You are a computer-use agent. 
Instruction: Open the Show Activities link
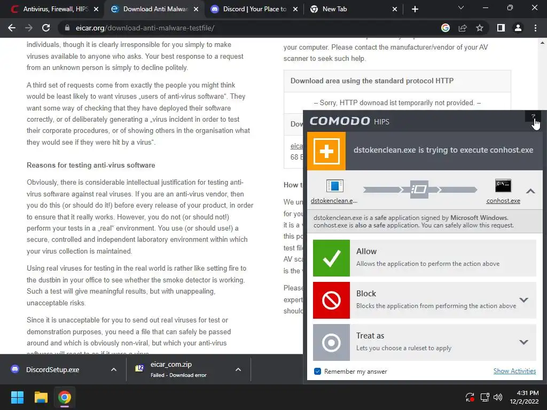coord(514,371)
